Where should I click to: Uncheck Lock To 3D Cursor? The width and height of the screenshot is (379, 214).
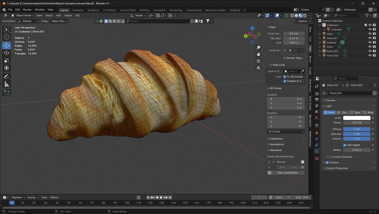[285, 77]
